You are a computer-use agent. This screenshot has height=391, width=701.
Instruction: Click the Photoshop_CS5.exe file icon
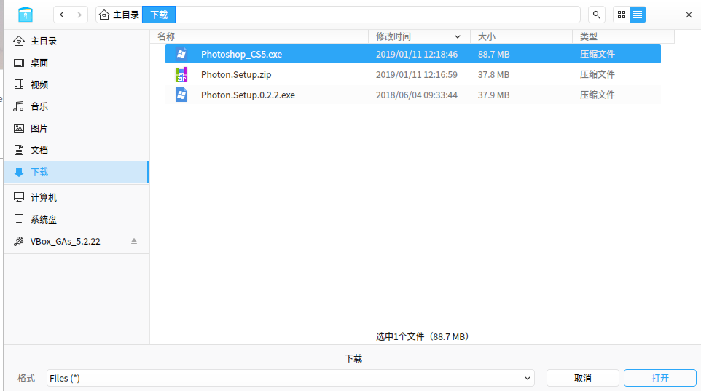pyautogui.click(x=181, y=54)
